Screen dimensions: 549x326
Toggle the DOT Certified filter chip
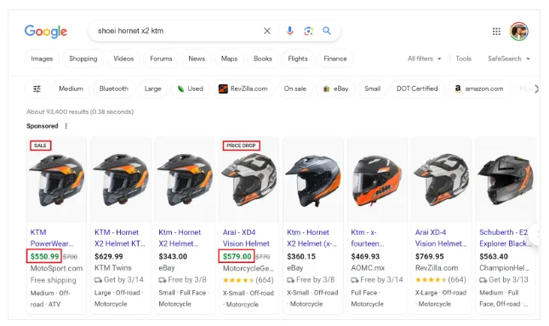pyautogui.click(x=417, y=89)
